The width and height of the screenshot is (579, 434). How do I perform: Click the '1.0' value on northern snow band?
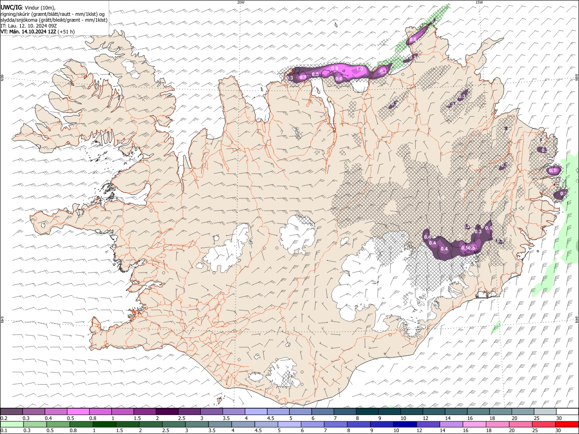(360, 69)
